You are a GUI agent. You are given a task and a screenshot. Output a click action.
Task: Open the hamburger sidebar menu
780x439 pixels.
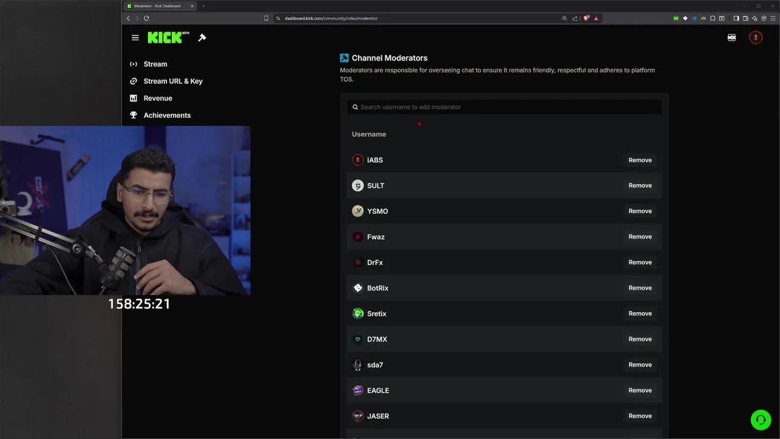tap(135, 38)
